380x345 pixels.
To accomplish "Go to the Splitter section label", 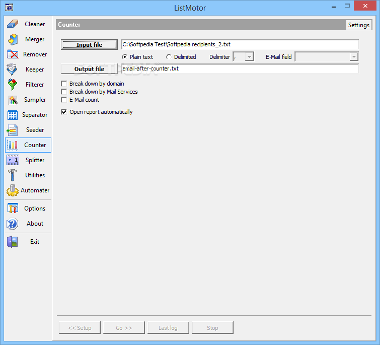I will (35, 160).
